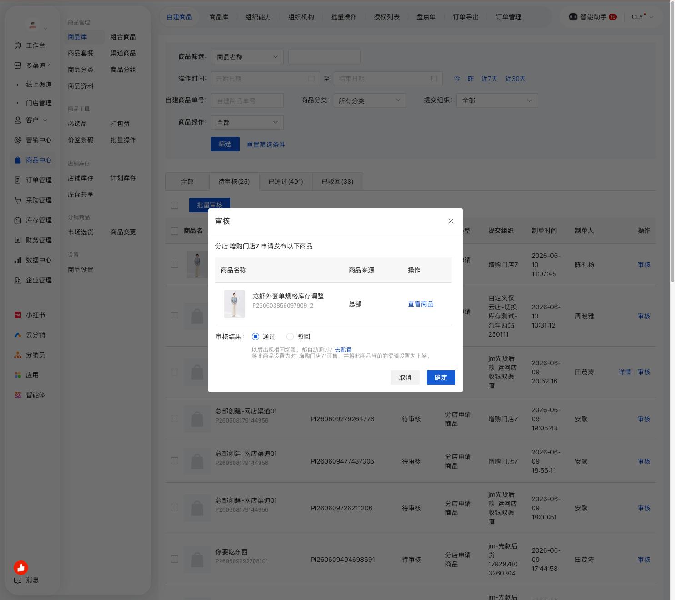Open the 财务管理 icon
The width and height of the screenshot is (675, 600).
pos(18,240)
